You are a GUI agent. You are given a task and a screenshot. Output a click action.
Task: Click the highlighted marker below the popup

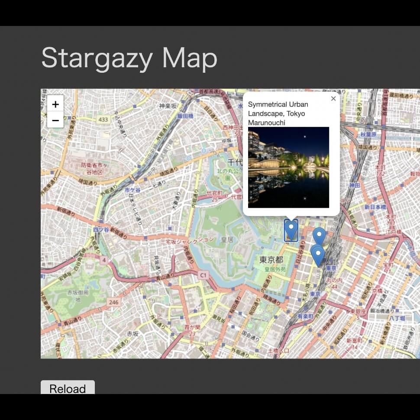coord(291,229)
